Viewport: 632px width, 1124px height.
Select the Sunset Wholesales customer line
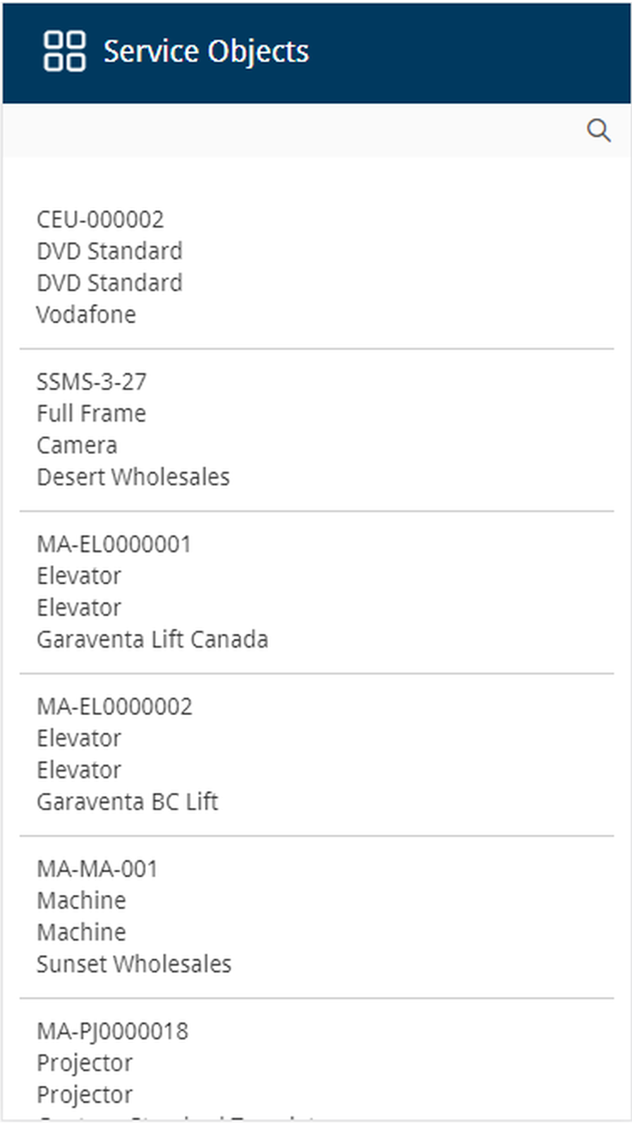134,965
